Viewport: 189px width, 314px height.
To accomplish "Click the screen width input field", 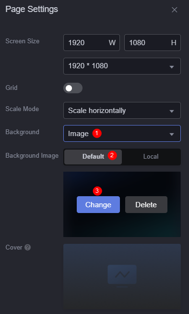I will pos(92,43).
